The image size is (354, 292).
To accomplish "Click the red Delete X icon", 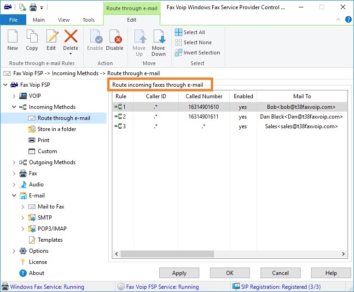I will coord(71,36).
